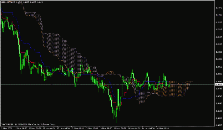Screen dimensions: 223x130
Task: Click the TeleTRADER MetaQuotes copyright text
Action: click(28, 124)
